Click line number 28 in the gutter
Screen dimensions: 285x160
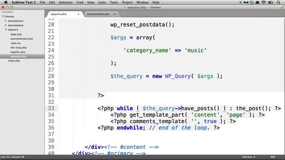51,76
